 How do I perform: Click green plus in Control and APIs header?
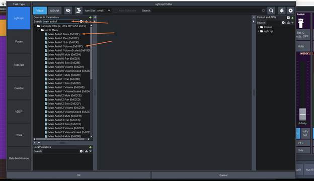292,18
